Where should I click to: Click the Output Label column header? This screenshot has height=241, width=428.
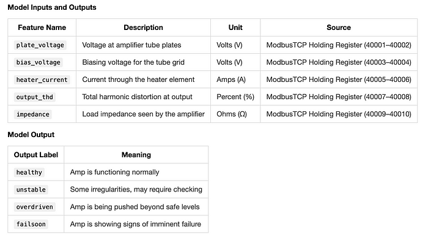(36, 155)
